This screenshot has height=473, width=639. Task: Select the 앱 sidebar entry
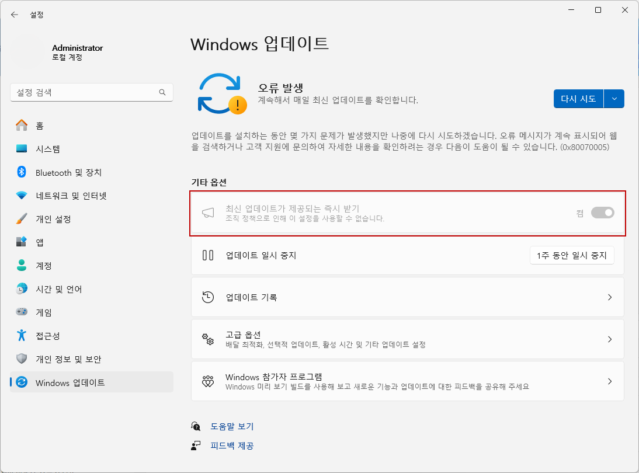(92, 242)
